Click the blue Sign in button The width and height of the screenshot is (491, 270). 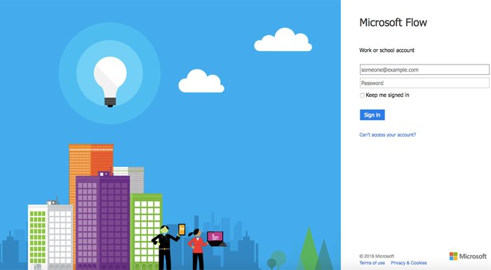372,115
